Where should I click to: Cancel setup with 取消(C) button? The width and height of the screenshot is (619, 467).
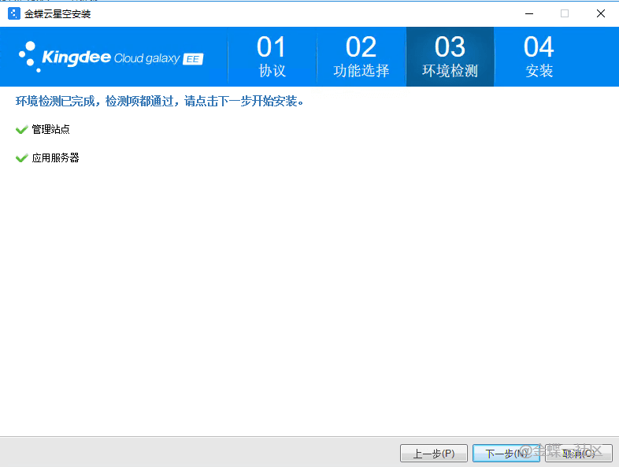(579, 453)
